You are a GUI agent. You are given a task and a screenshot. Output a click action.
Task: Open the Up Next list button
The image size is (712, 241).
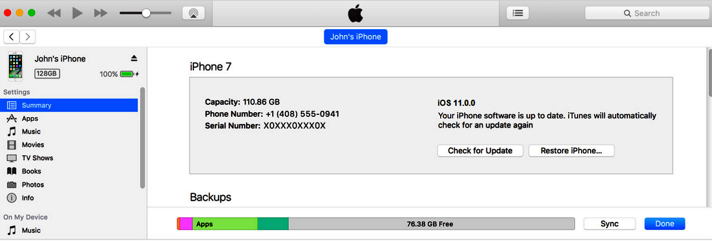click(x=517, y=13)
